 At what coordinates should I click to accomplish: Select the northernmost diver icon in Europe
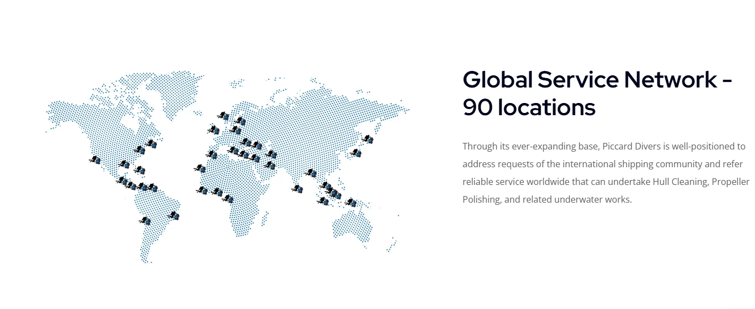click(x=223, y=116)
